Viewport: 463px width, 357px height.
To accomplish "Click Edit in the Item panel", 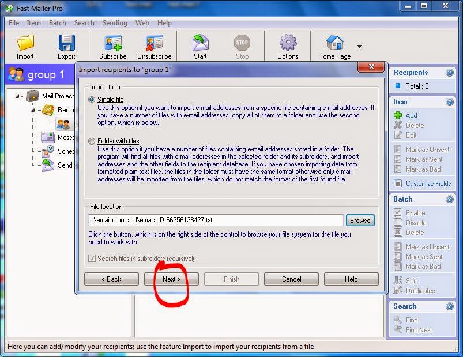I will pyautogui.click(x=411, y=135).
